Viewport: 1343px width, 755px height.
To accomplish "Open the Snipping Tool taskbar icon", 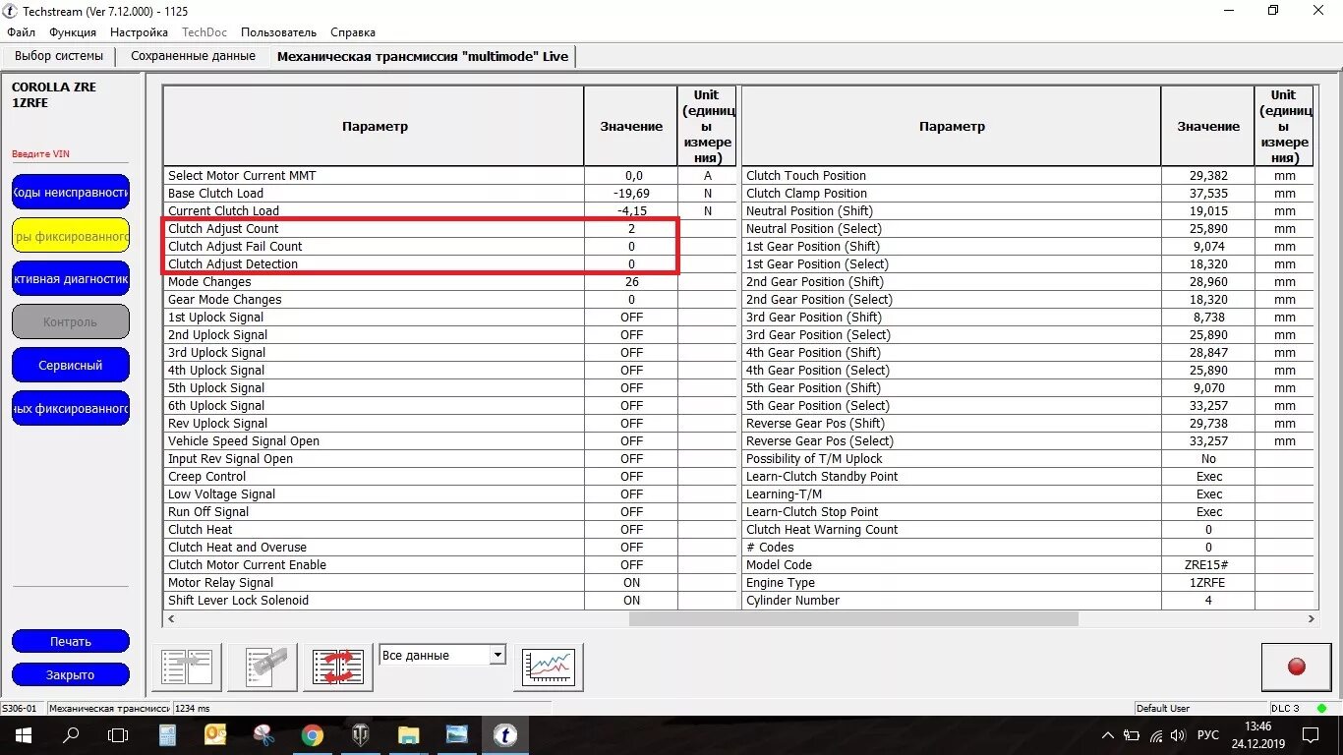I will (263, 735).
